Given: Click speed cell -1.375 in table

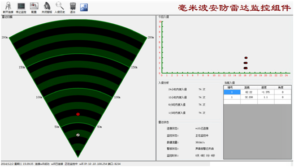Looking at the screenshot, I should pyautogui.click(x=266, y=92).
